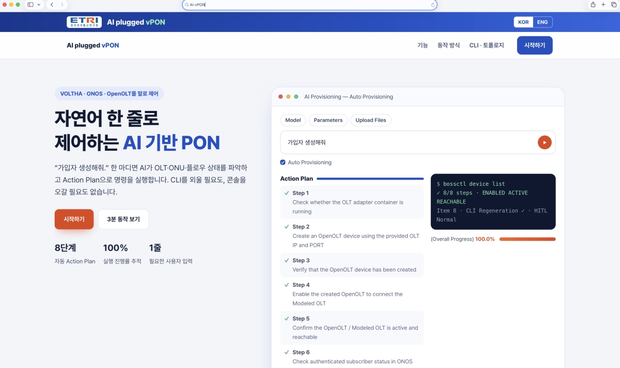Open the 동작 방식 navigation item
Image resolution: width=620 pixels, height=368 pixels.
tap(448, 45)
